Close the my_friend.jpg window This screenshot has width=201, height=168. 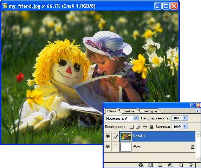pos(174,6)
